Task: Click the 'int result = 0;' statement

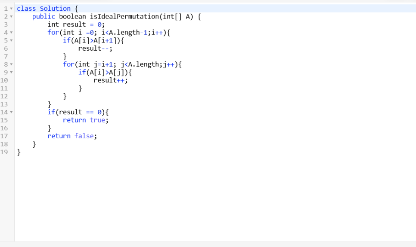Action: [76, 24]
